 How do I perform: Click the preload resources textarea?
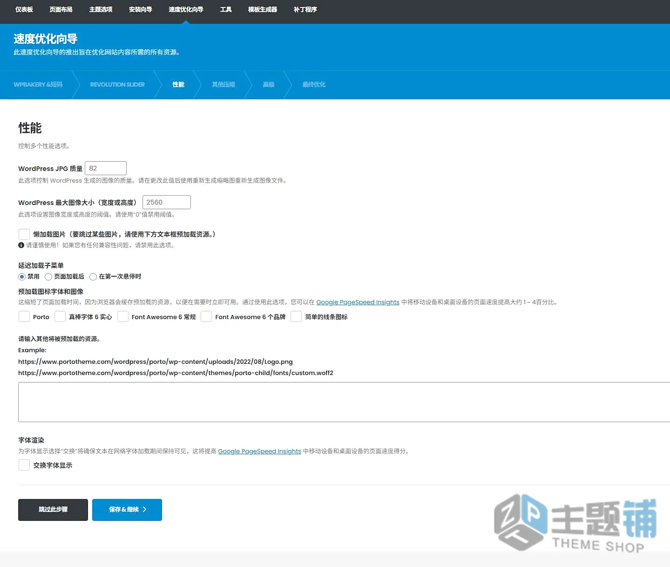[x=344, y=402]
